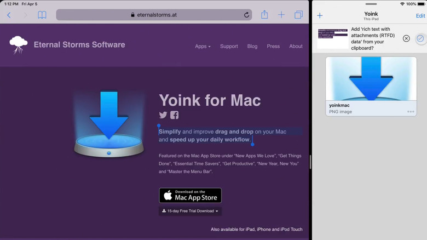Image resolution: width=427 pixels, height=240 pixels.
Task: Go back in Safari
Action: (9, 15)
